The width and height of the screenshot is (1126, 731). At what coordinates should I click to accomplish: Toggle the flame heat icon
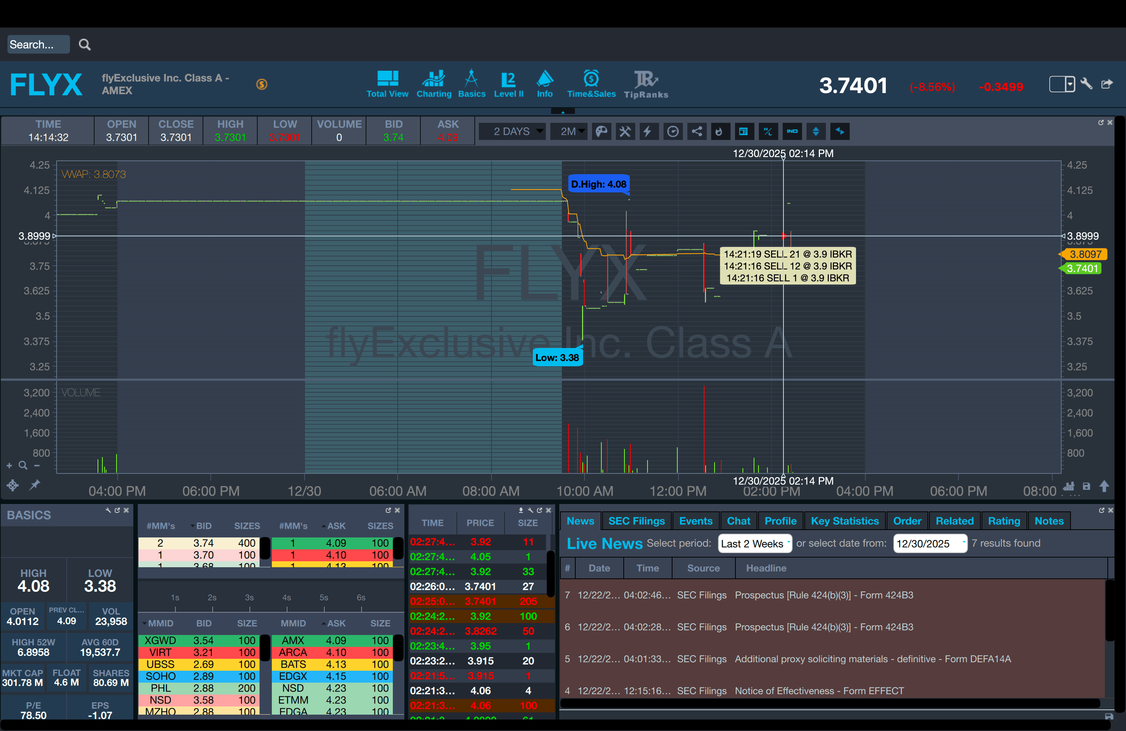[x=719, y=131]
